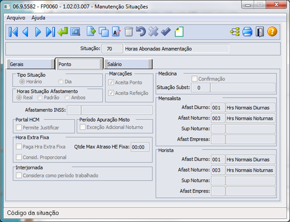Click Mensalista Afast Empresa code field

pos(218,139)
